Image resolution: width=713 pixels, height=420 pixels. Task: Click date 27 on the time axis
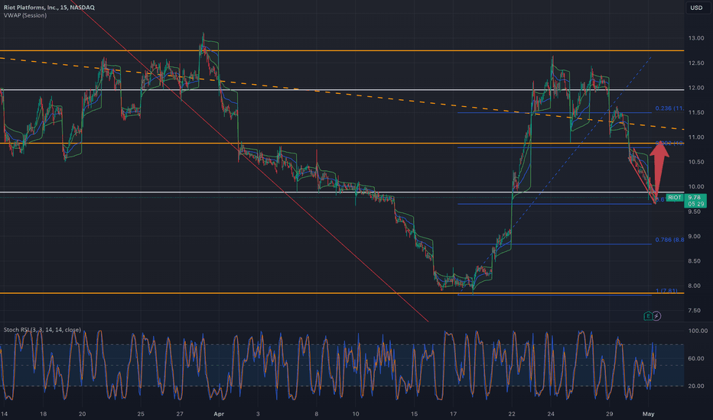coord(180,414)
